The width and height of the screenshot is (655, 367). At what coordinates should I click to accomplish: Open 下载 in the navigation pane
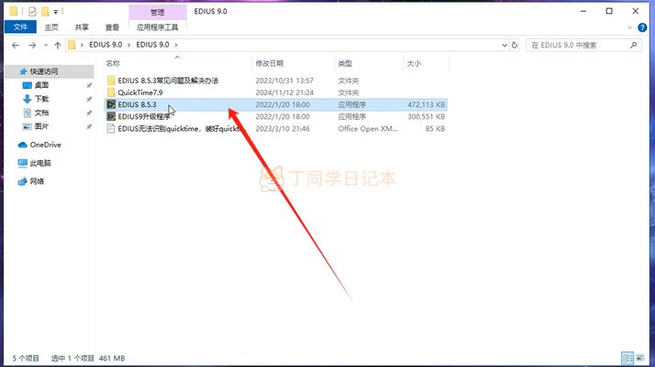click(x=41, y=99)
